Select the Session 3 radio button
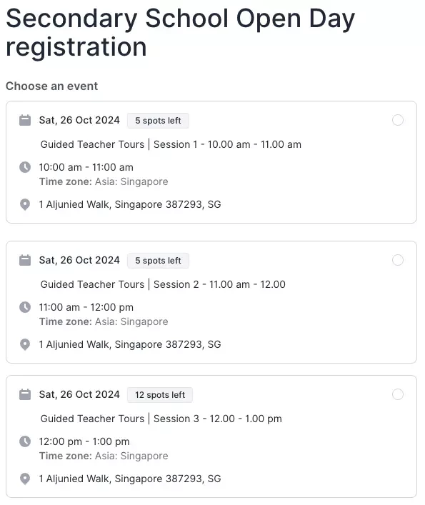 point(398,394)
